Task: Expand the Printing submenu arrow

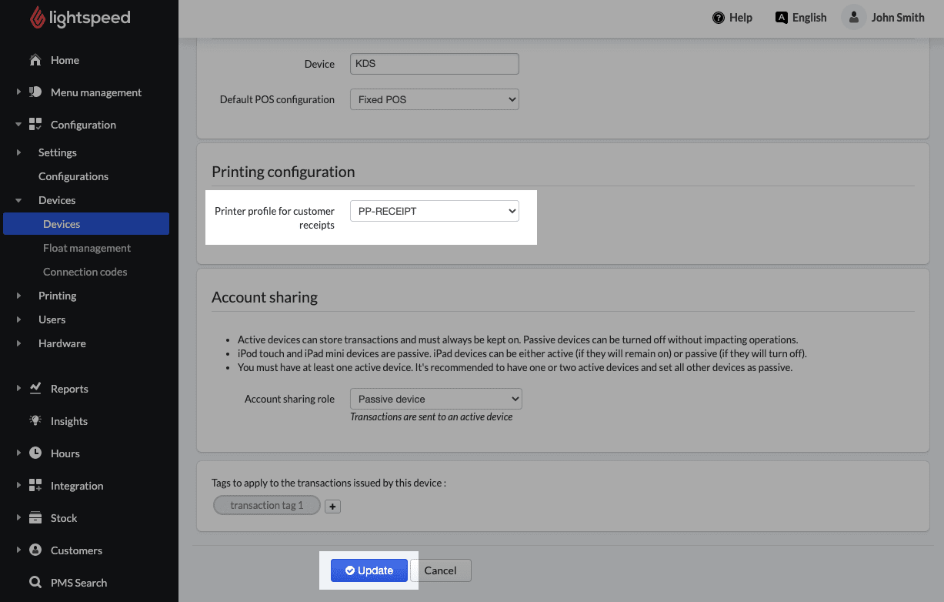Action: pos(18,296)
